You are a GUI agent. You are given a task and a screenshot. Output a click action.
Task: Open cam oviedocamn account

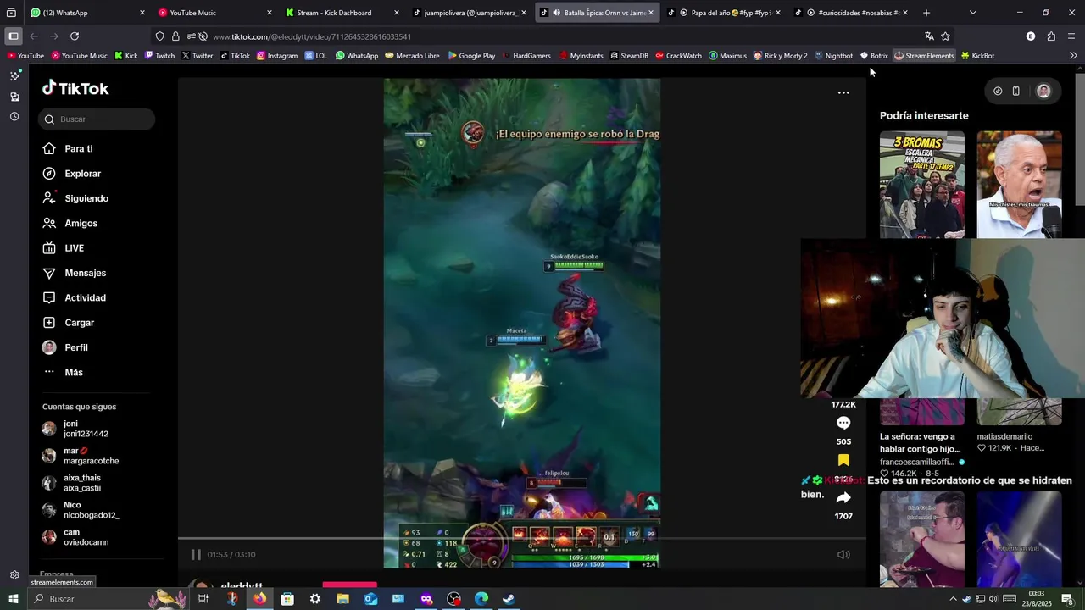tap(76, 537)
